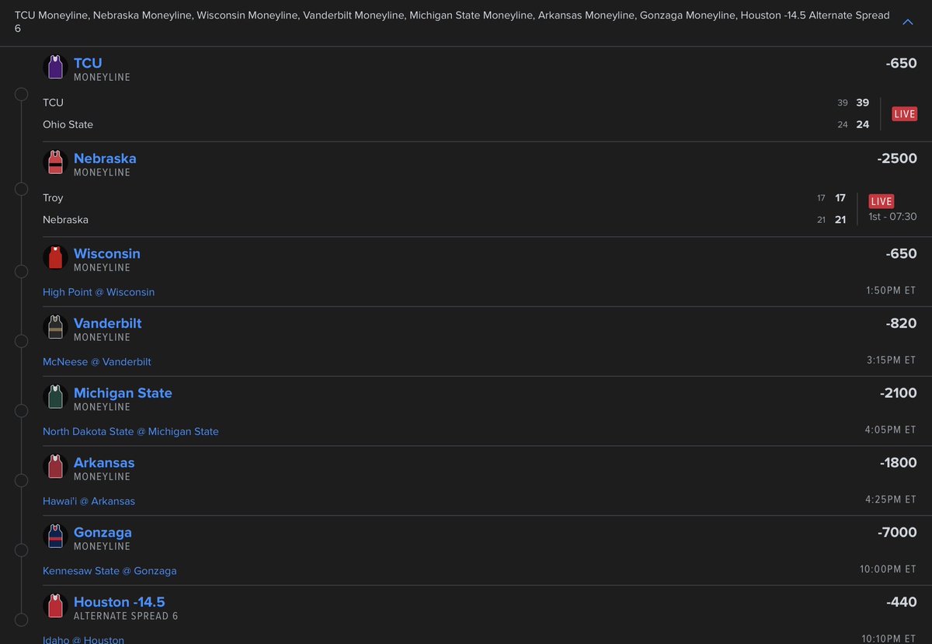Click the 4:05PM ET start time
Viewport: 932px width, 644px height.
[890, 430]
